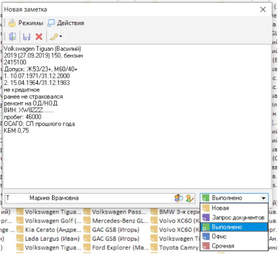The image size is (278, 254).
Task: Open the arrow next to phone icon
Action: coord(61,37)
